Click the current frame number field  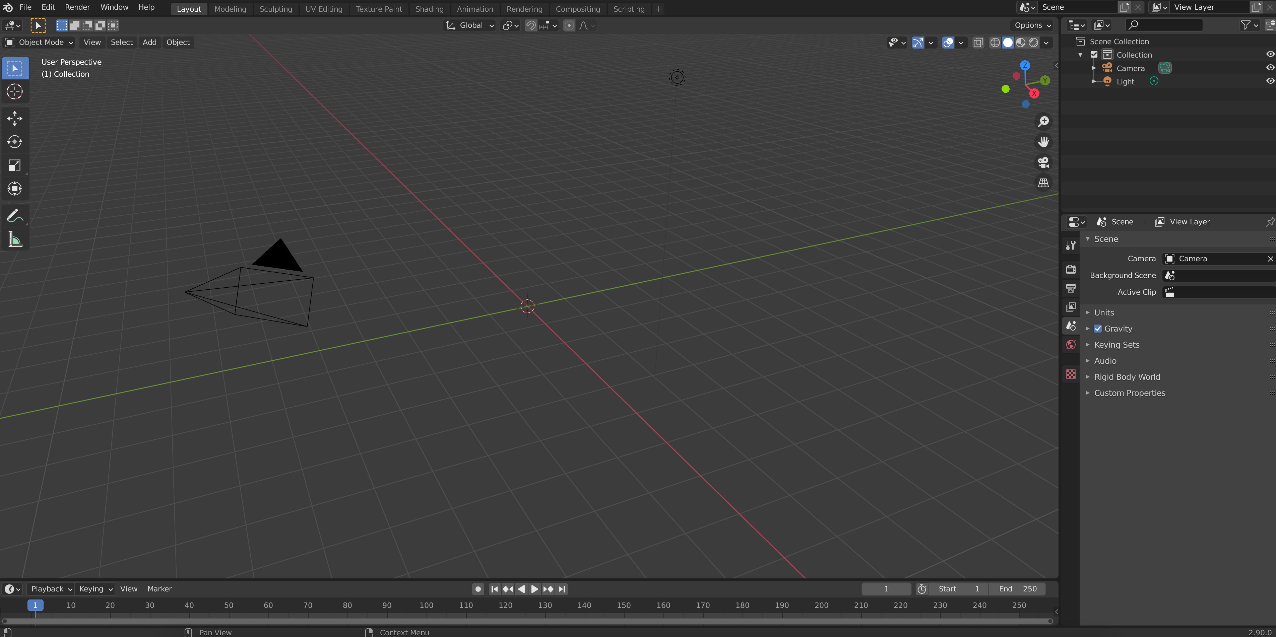[x=886, y=589]
